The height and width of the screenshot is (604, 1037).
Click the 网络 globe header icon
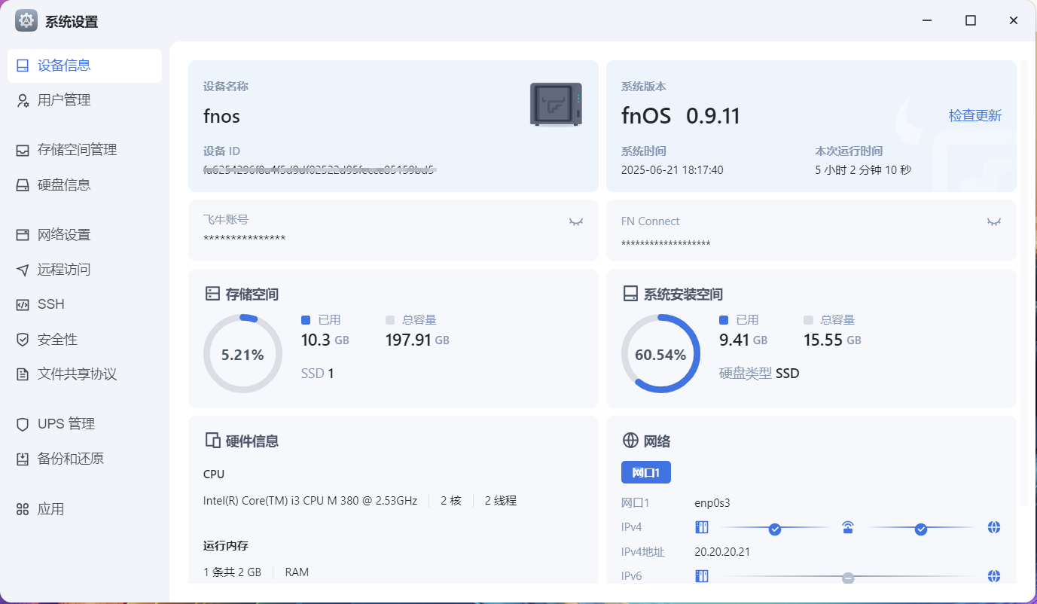click(x=630, y=441)
